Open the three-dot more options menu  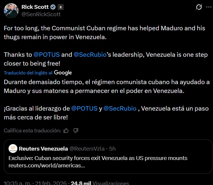click(x=208, y=8)
